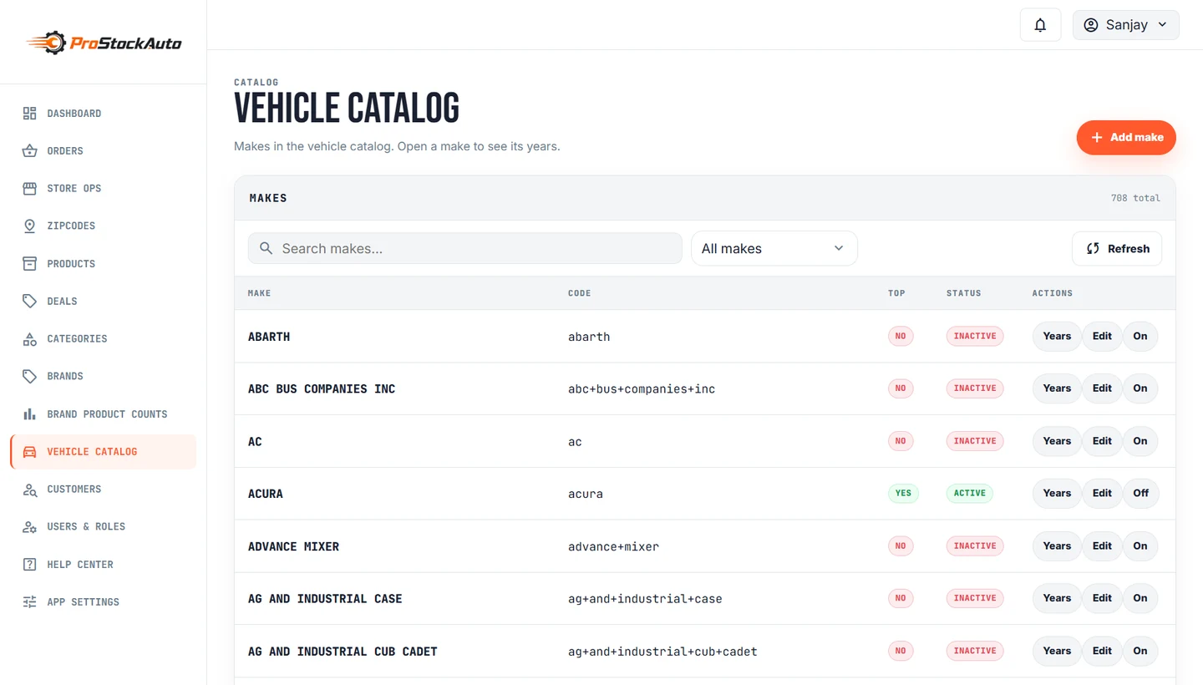1203x685 pixels.
Task: Click the refresh arrows icon
Action: (x=1093, y=249)
